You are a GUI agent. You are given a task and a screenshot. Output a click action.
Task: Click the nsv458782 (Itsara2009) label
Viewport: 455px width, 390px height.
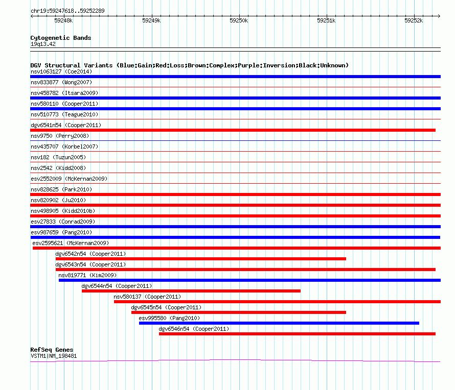tap(64, 93)
